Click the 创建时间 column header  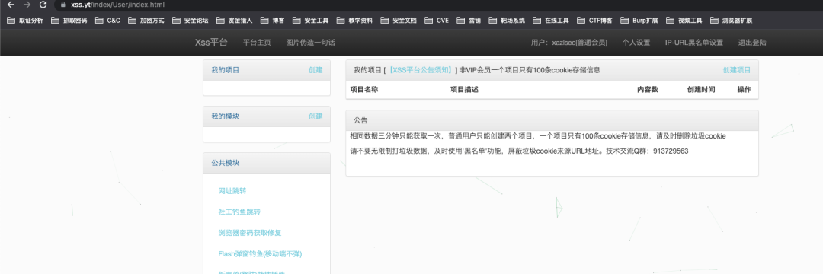click(701, 90)
